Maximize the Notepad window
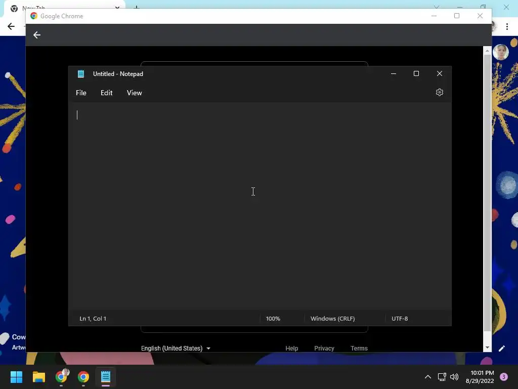518x389 pixels. (x=416, y=73)
